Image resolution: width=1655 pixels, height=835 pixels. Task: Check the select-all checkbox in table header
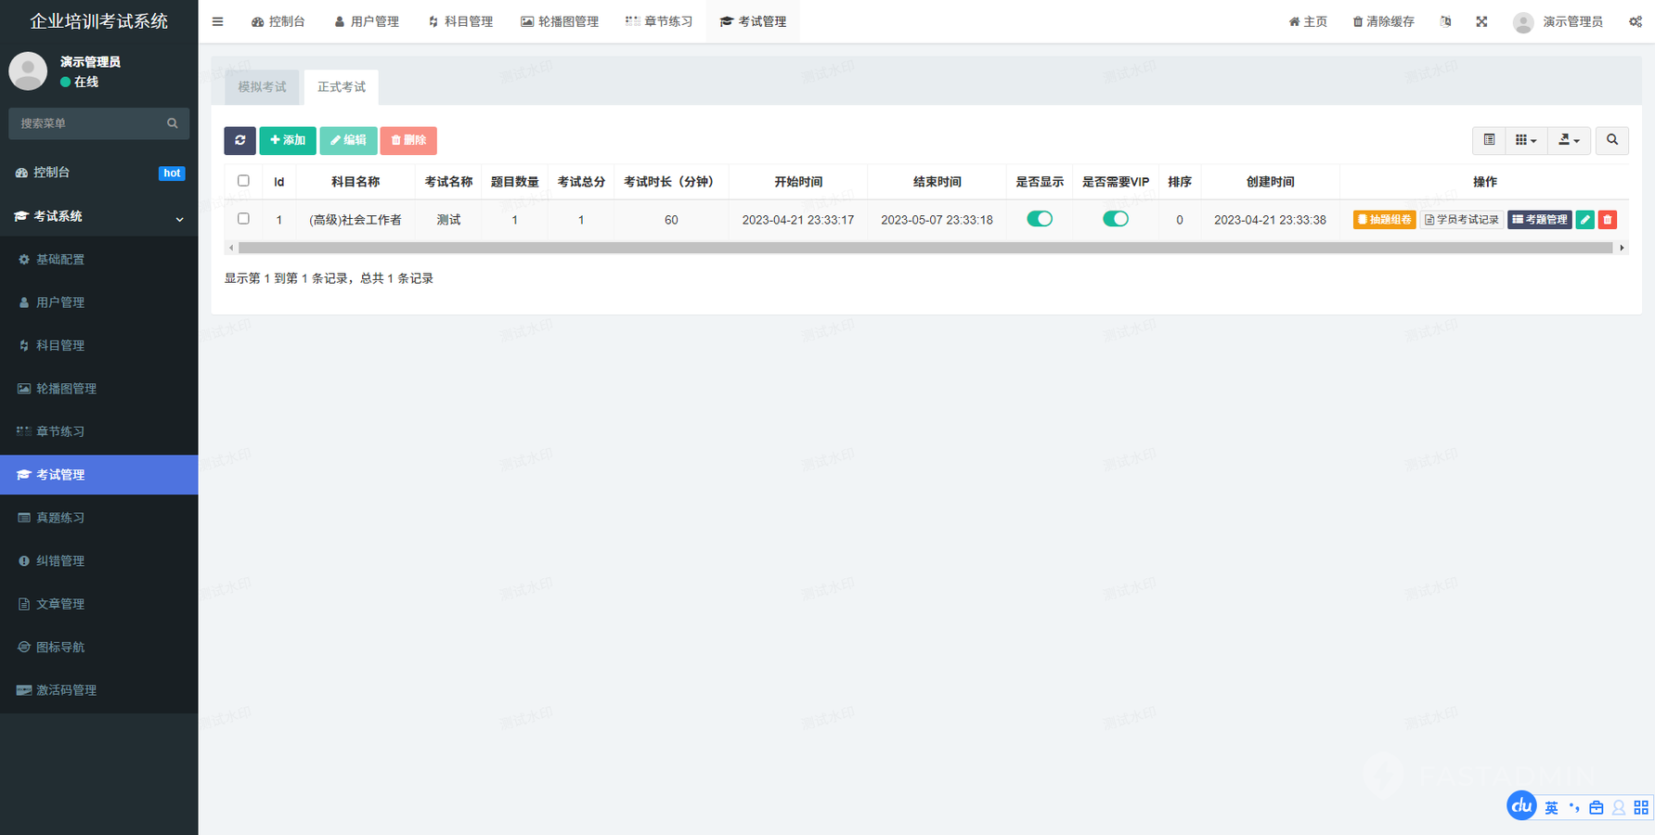(243, 181)
